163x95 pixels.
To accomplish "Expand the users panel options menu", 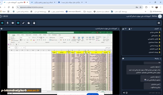I will pyautogui.click(x=160, y=29).
